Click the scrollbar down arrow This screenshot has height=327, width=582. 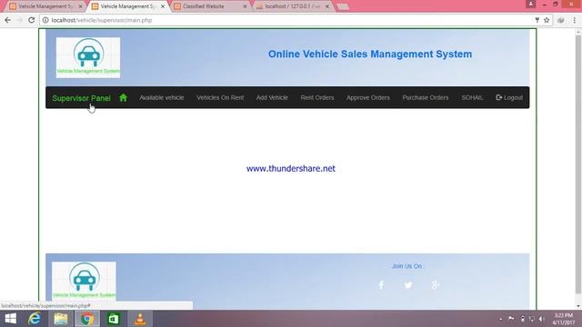click(578, 306)
